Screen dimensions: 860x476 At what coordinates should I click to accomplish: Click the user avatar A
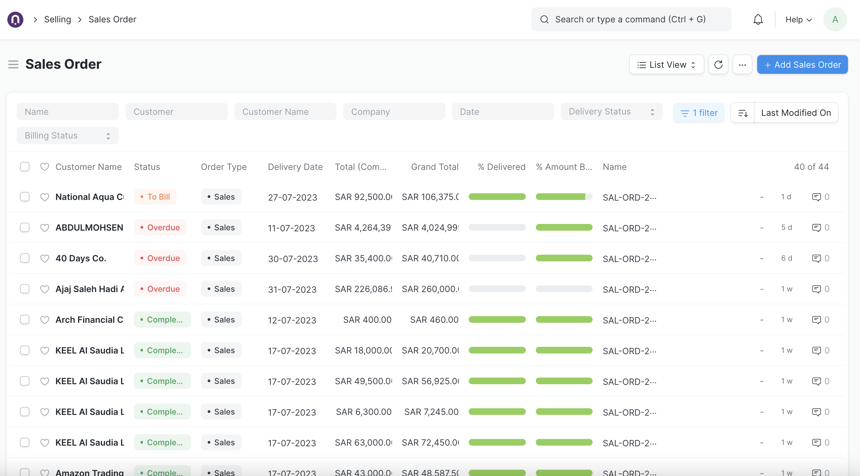[x=835, y=19]
